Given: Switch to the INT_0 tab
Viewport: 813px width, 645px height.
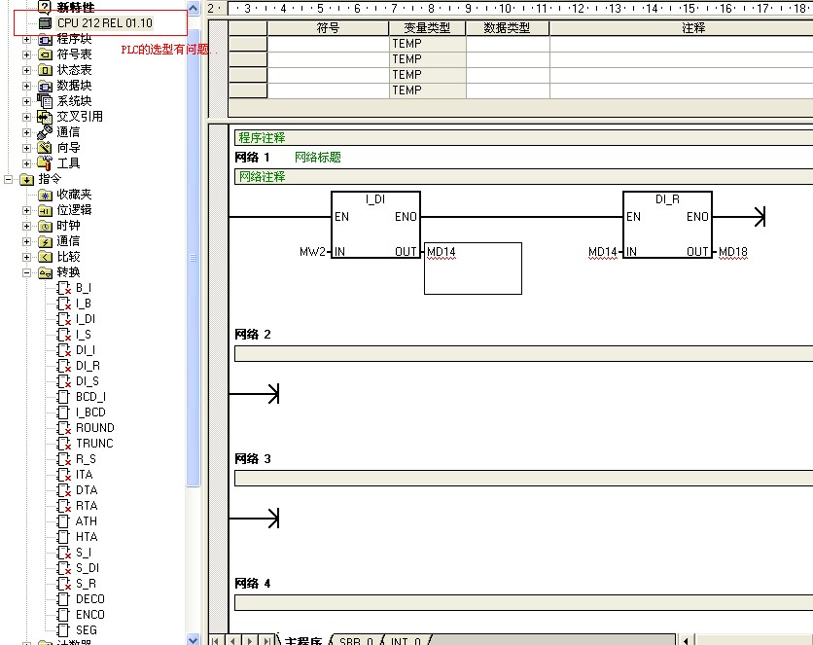Looking at the screenshot, I should pos(406,640).
